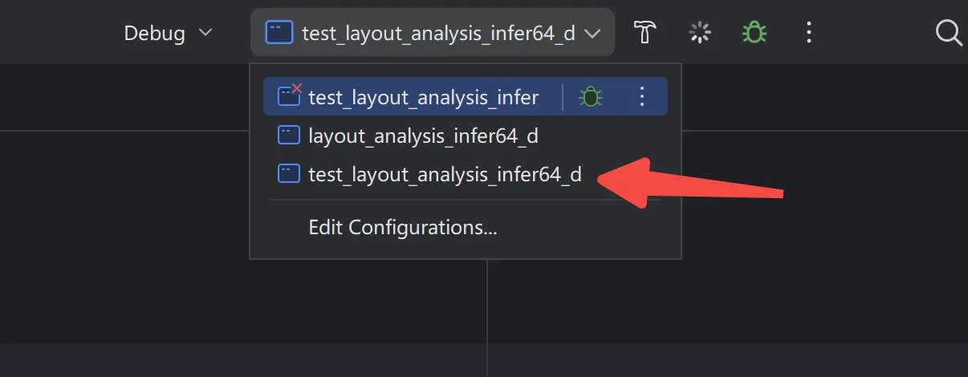Select test_layout_analysis_infer64_d in the dropdown list
This screenshot has width=968, height=377.
pos(444,174)
